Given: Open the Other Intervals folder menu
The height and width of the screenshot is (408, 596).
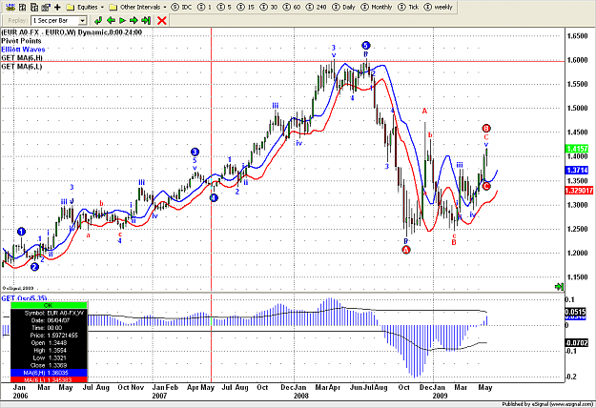Looking at the screenshot, I should [x=137, y=7].
